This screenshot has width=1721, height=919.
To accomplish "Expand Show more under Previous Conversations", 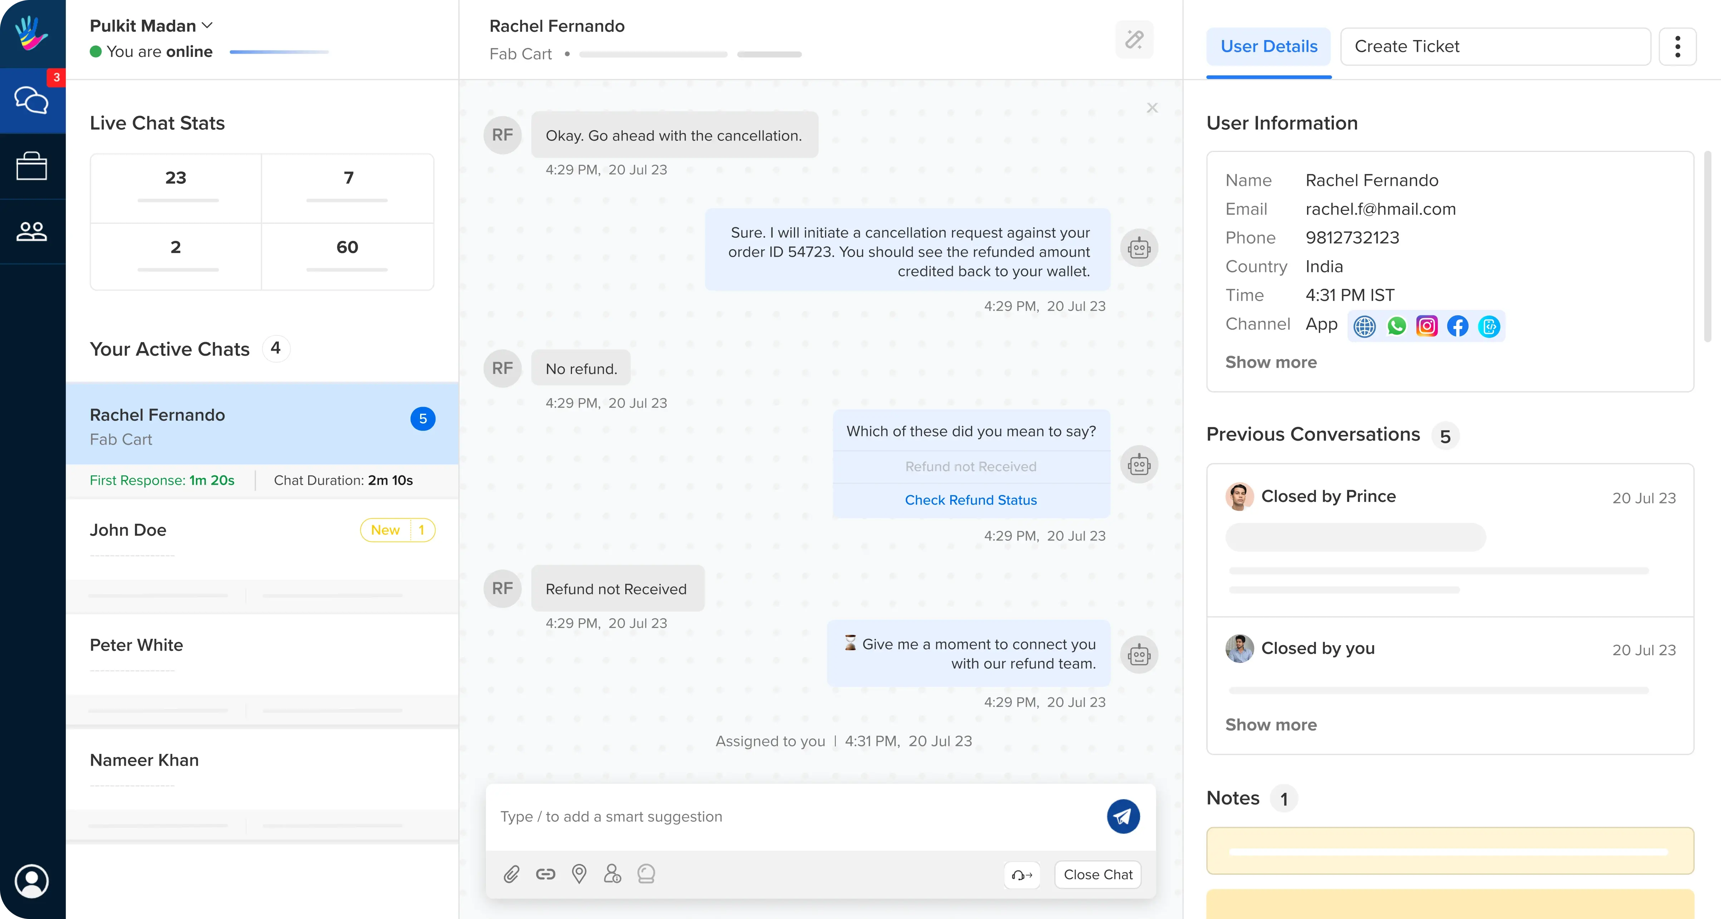I will point(1270,725).
